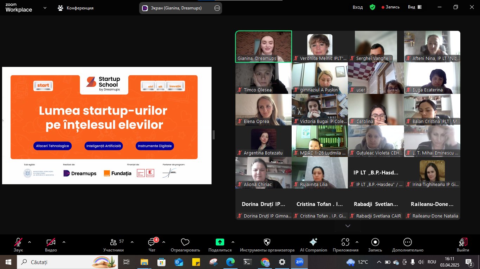Click divider handle between share and gallery

(x=214, y=134)
